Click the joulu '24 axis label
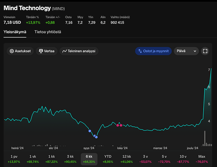Screen dimensions: 217x167 193,148
